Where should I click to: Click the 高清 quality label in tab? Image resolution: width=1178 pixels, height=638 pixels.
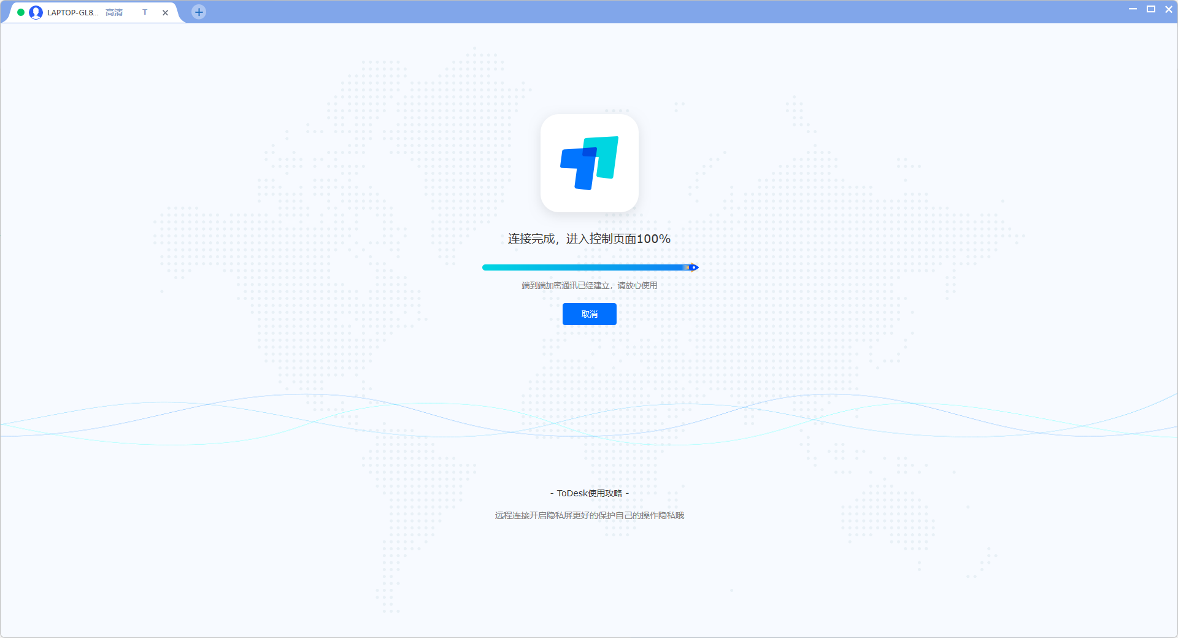pos(114,12)
